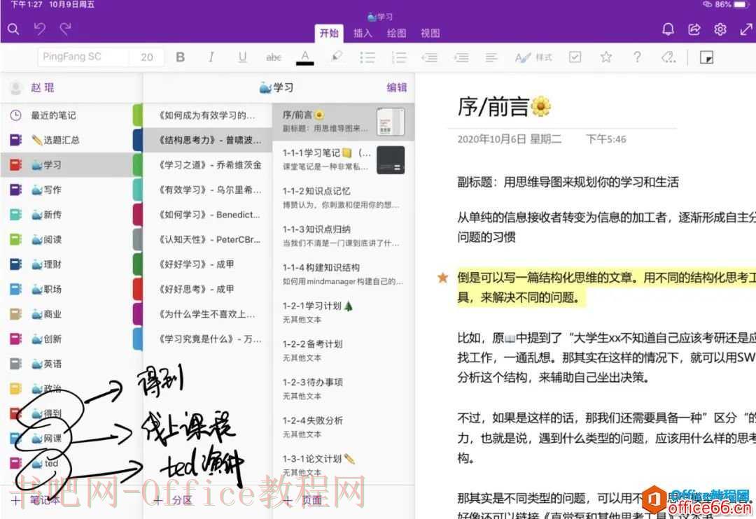Open the 商业 notebook
The image size is (756, 519).
66,314
